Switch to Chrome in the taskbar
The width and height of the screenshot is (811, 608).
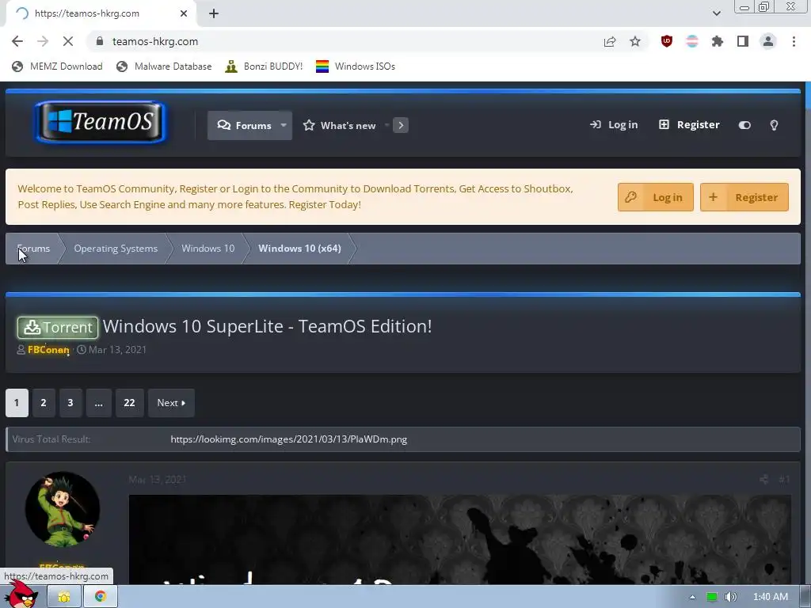[101, 597]
